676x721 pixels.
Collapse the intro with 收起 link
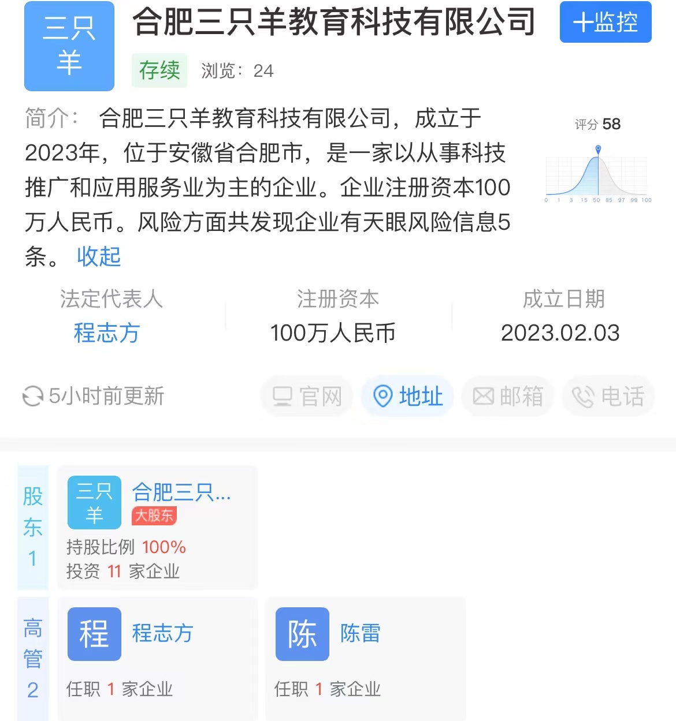(x=99, y=256)
